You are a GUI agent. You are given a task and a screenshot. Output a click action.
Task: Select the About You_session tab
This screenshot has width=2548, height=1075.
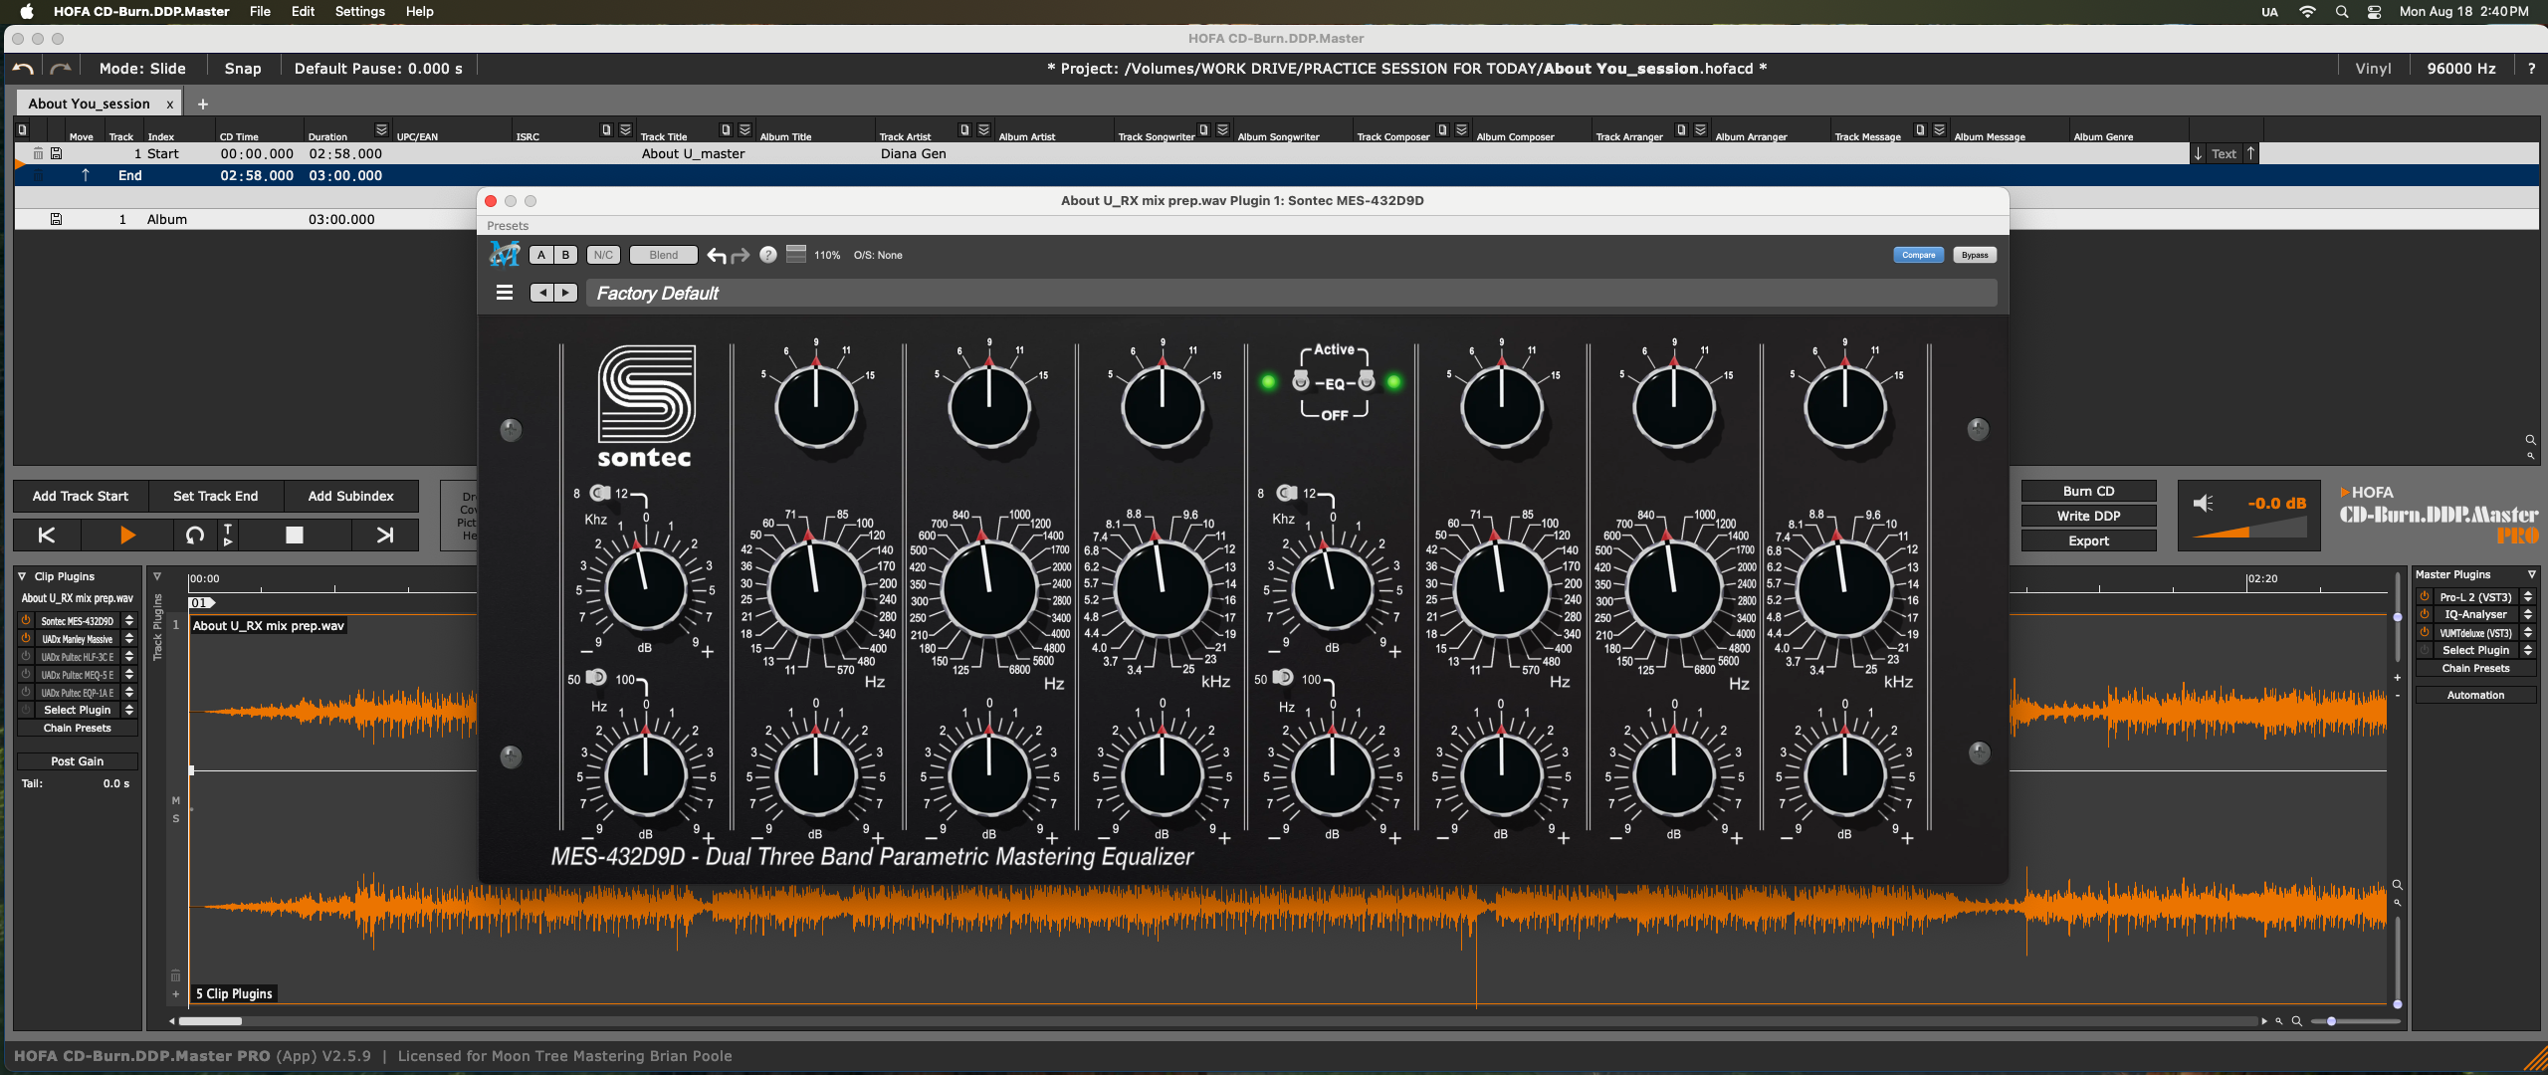pyautogui.click(x=89, y=104)
